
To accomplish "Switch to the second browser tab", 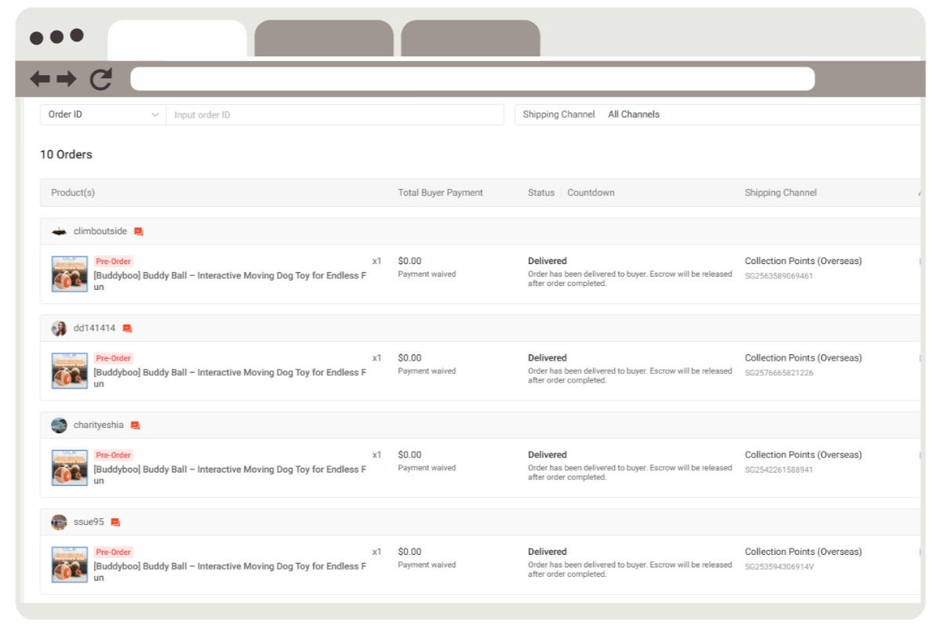I will [323, 38].
